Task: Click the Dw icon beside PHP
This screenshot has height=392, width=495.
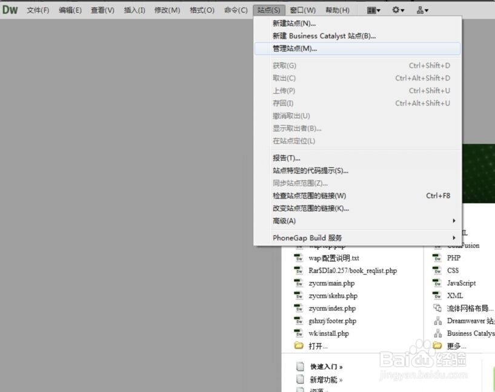Action: pyautogui.click(x=437, y=258)
